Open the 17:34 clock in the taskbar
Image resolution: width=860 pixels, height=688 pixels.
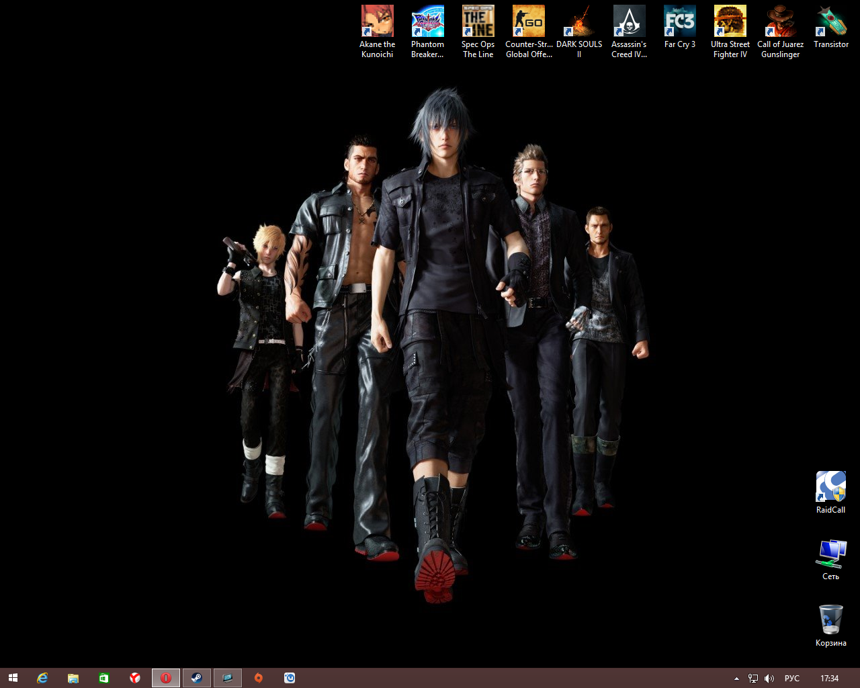[830, 679]
